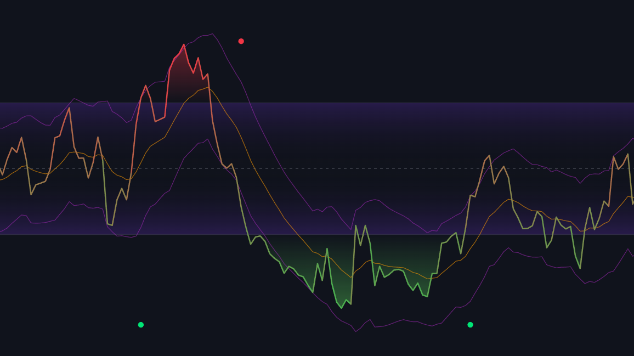This screenshot has width=634, height=356.
Task: Click the lowest point of the thin orange average line
Action: 431,279
